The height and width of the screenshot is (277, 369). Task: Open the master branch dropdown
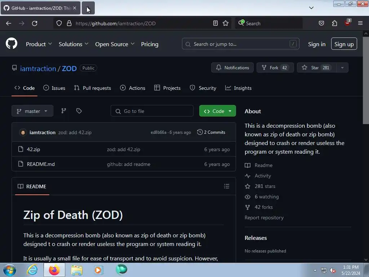click(x=32, y=111)
